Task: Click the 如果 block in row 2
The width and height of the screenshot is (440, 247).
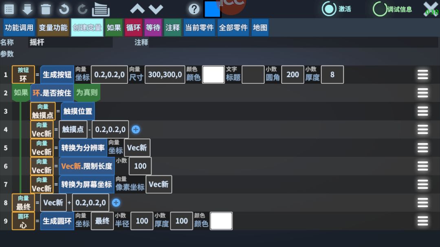Action: 21,93
